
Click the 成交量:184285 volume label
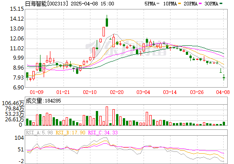click(44, 101)
